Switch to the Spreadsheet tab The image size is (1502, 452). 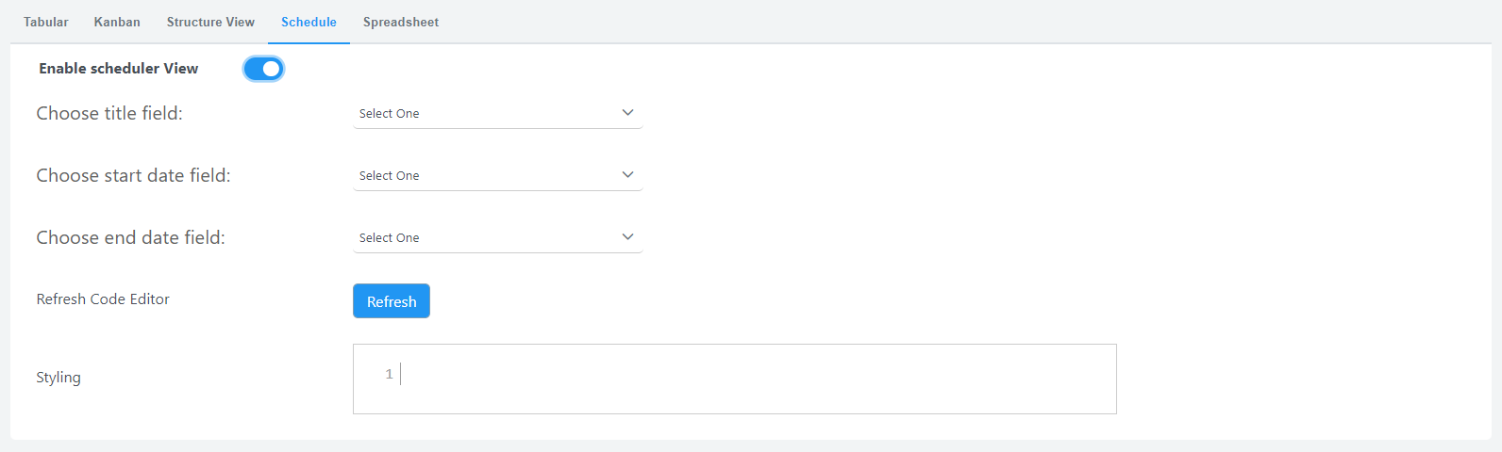(401, 22)
